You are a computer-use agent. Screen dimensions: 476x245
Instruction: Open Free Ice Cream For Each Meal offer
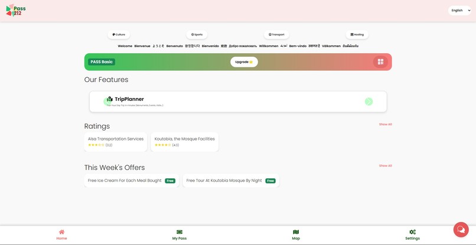[132, 180]
